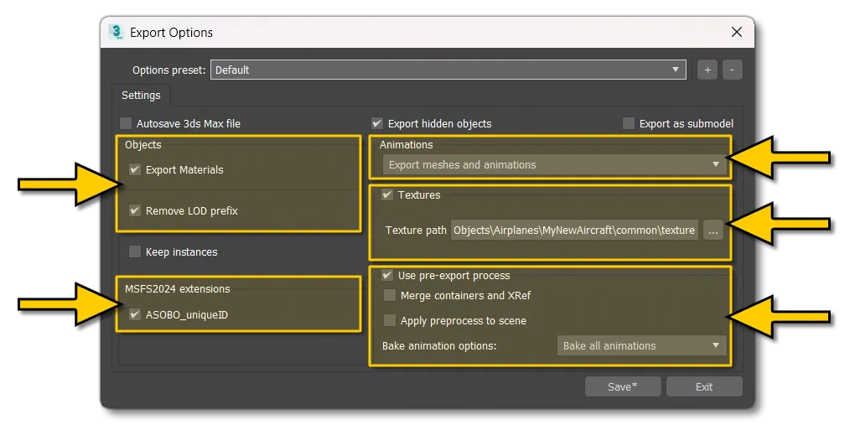Screen dimensions: 855x425
Task: Click the Objects group label
Action: 142,144
